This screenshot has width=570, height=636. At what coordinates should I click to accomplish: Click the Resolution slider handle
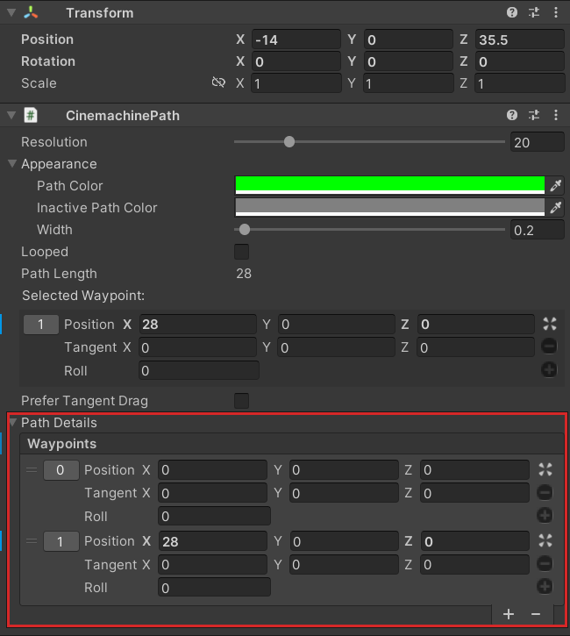(289, 141)
